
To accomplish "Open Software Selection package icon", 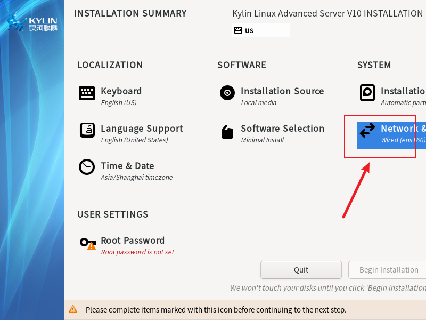I will pyautogui.click(x=227, y=132).
